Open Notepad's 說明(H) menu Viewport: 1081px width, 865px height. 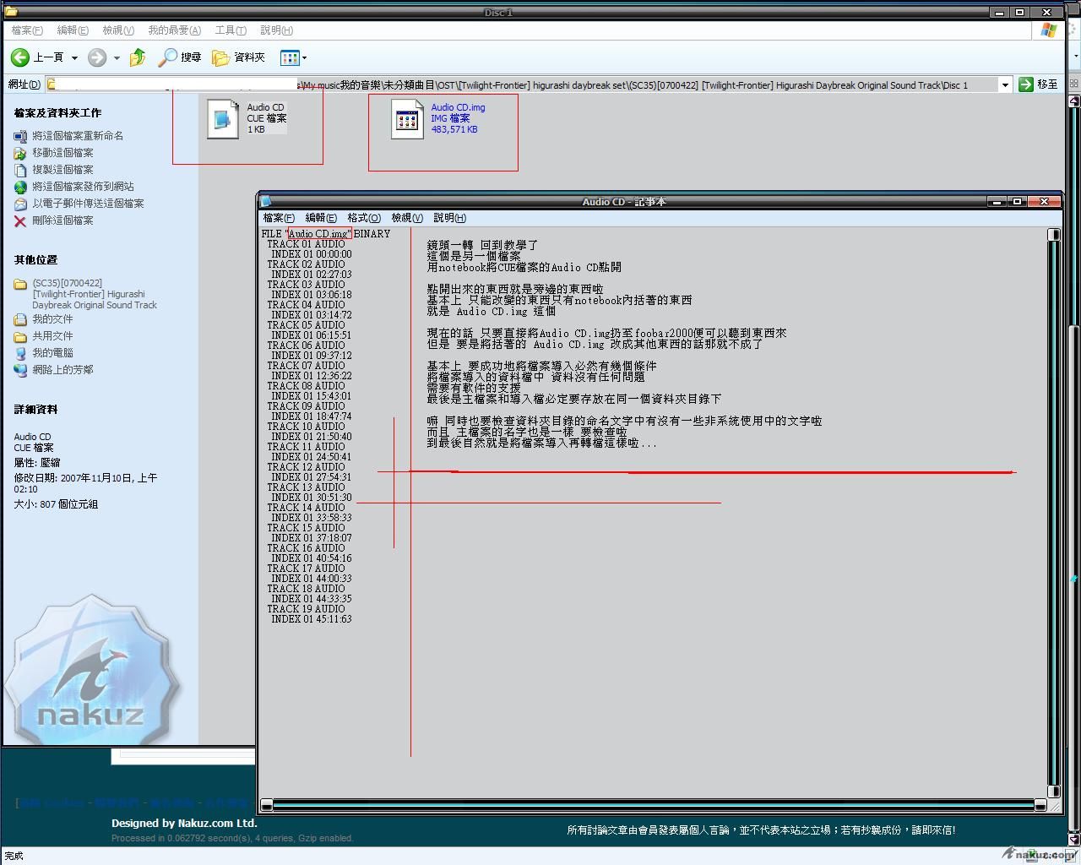449,218
